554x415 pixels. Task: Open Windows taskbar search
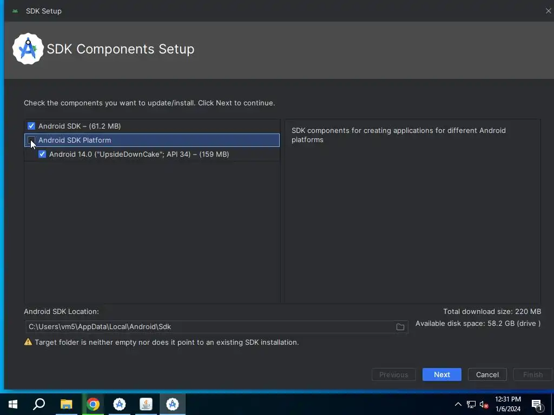[x=39, y=404]
